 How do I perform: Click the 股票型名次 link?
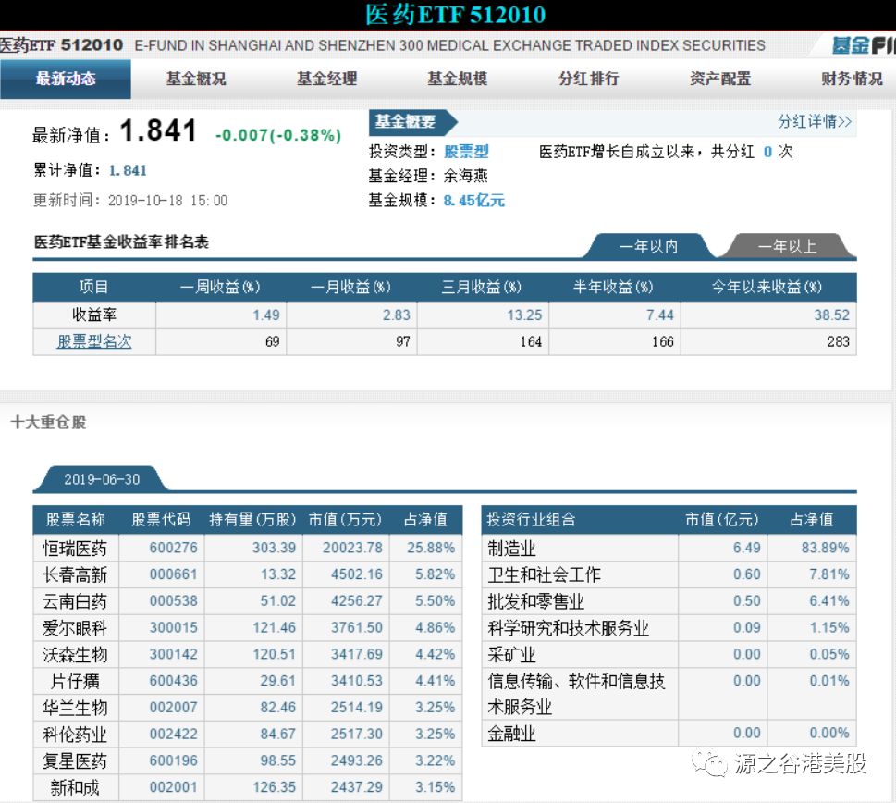[x=94, y=341]
